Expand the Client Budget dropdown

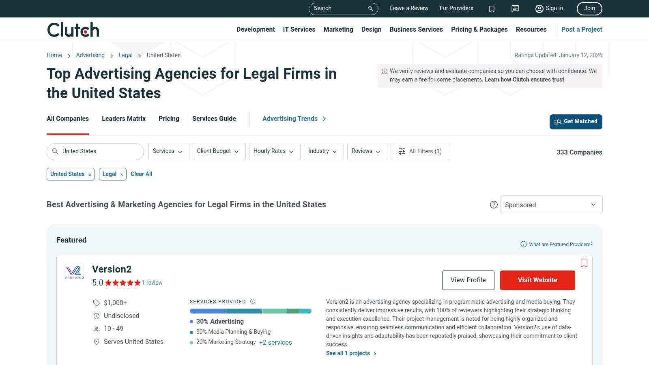click(x=219, y=151)
